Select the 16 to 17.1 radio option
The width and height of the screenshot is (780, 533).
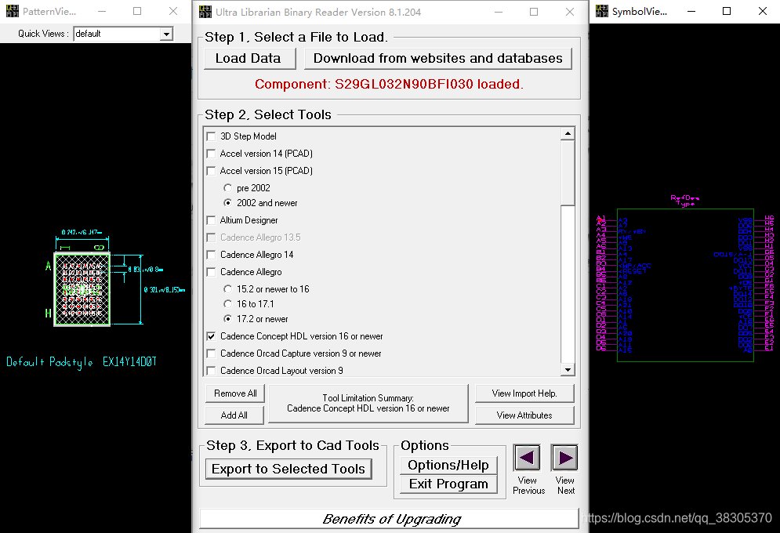(227, 304)
